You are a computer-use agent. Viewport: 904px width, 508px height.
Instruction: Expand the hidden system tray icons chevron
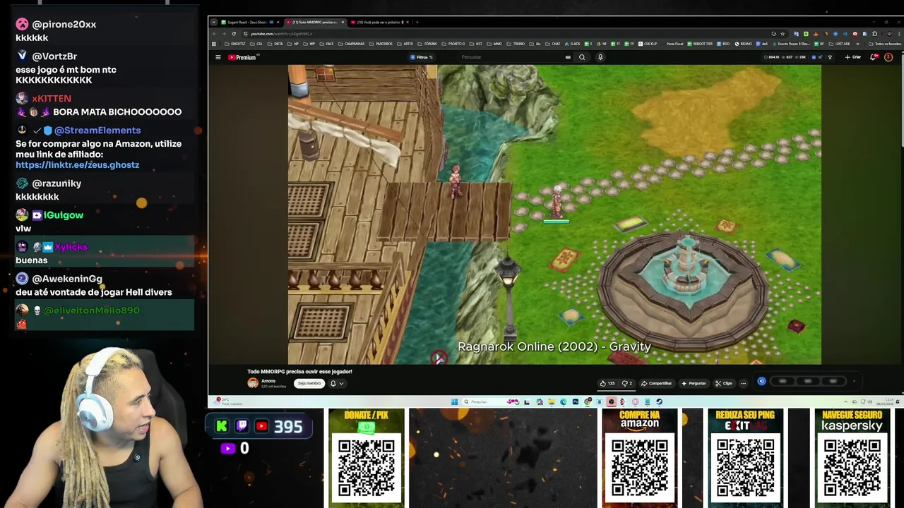[846, 401]
